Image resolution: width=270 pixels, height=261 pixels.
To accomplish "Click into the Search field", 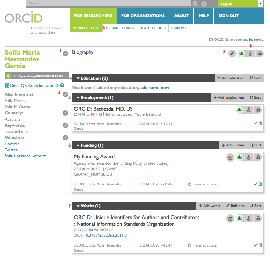I will (109, 3).
